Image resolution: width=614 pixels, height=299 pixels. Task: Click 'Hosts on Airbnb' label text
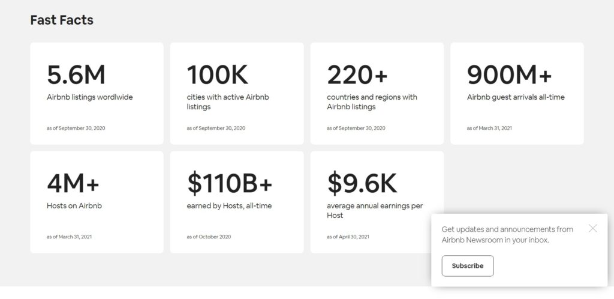74,206
